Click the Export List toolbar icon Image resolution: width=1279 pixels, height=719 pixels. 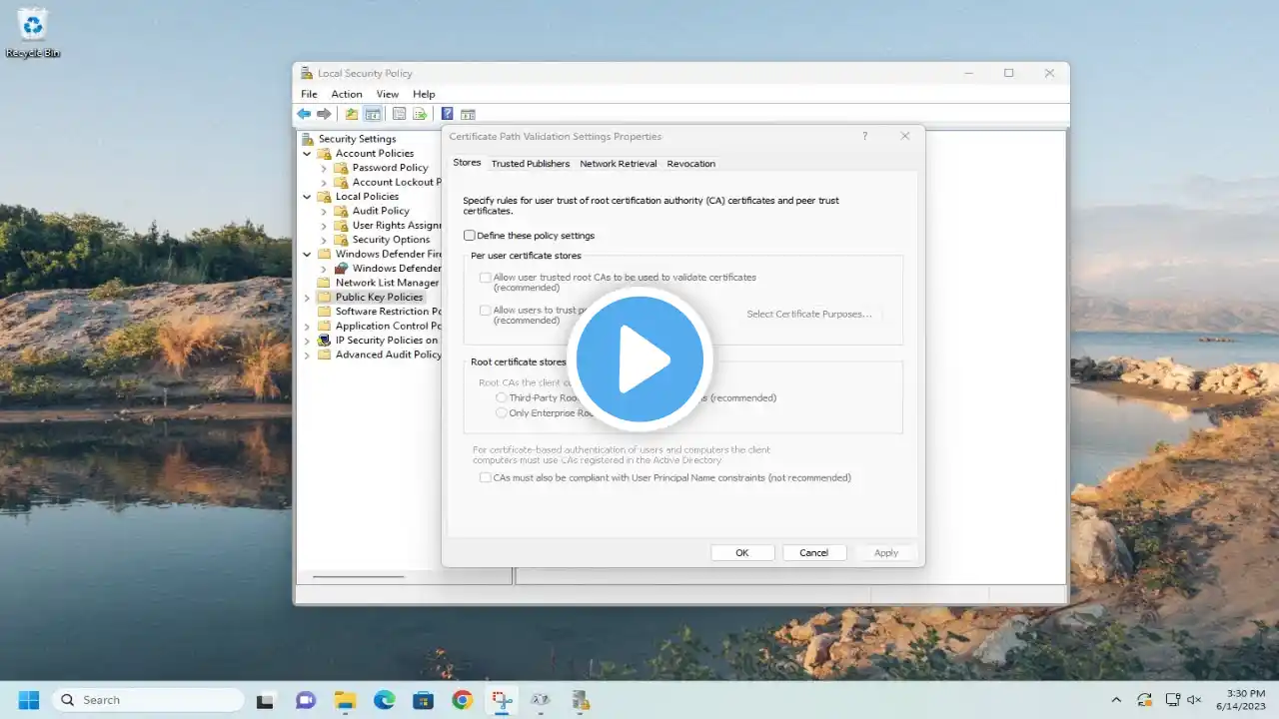pos(420,114)
